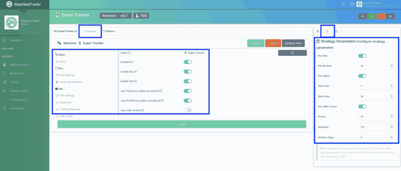The image size is (401, 171).
Task: Click Multiplier stepper arrows
Action: [392, 127]
